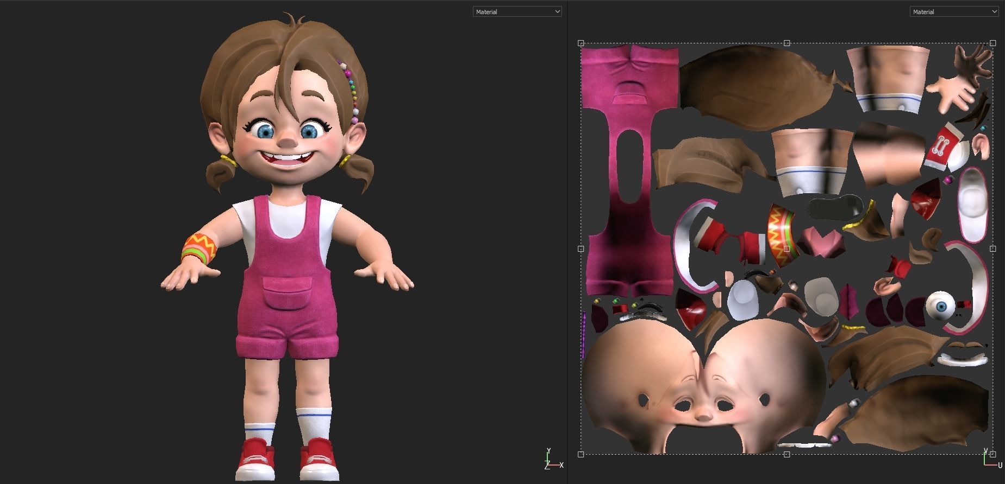Click left-middle UV selection handle
This screenshot has width=1005, height=484.
coord(580,249)
